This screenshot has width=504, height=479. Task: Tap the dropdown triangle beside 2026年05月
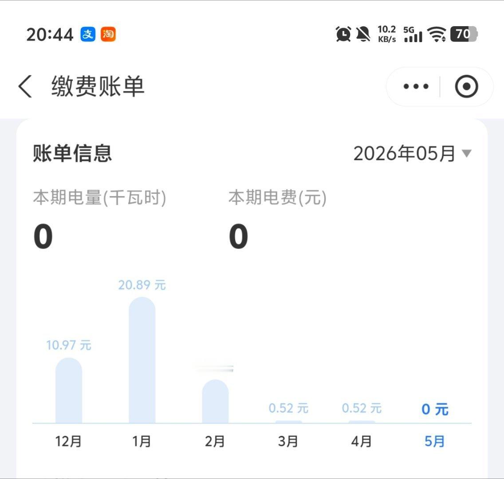(466, 153)
